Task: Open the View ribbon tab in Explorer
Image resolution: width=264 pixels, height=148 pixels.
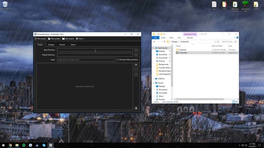Action: pos(179,38)
